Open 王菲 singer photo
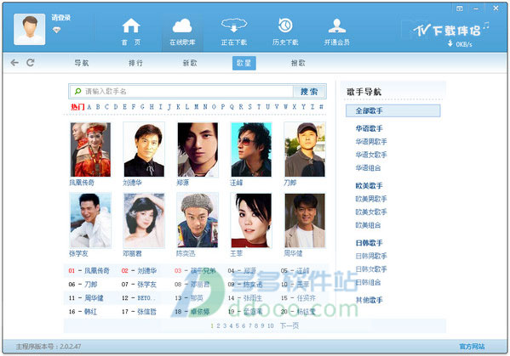The width and height of the screenshot is (510, 356). 251,220
